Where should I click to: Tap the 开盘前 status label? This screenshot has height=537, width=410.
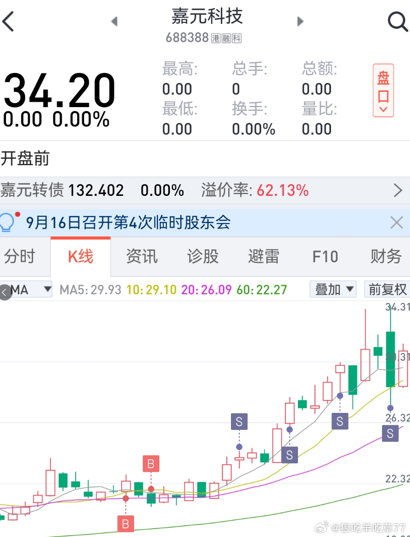click(25, 159)
